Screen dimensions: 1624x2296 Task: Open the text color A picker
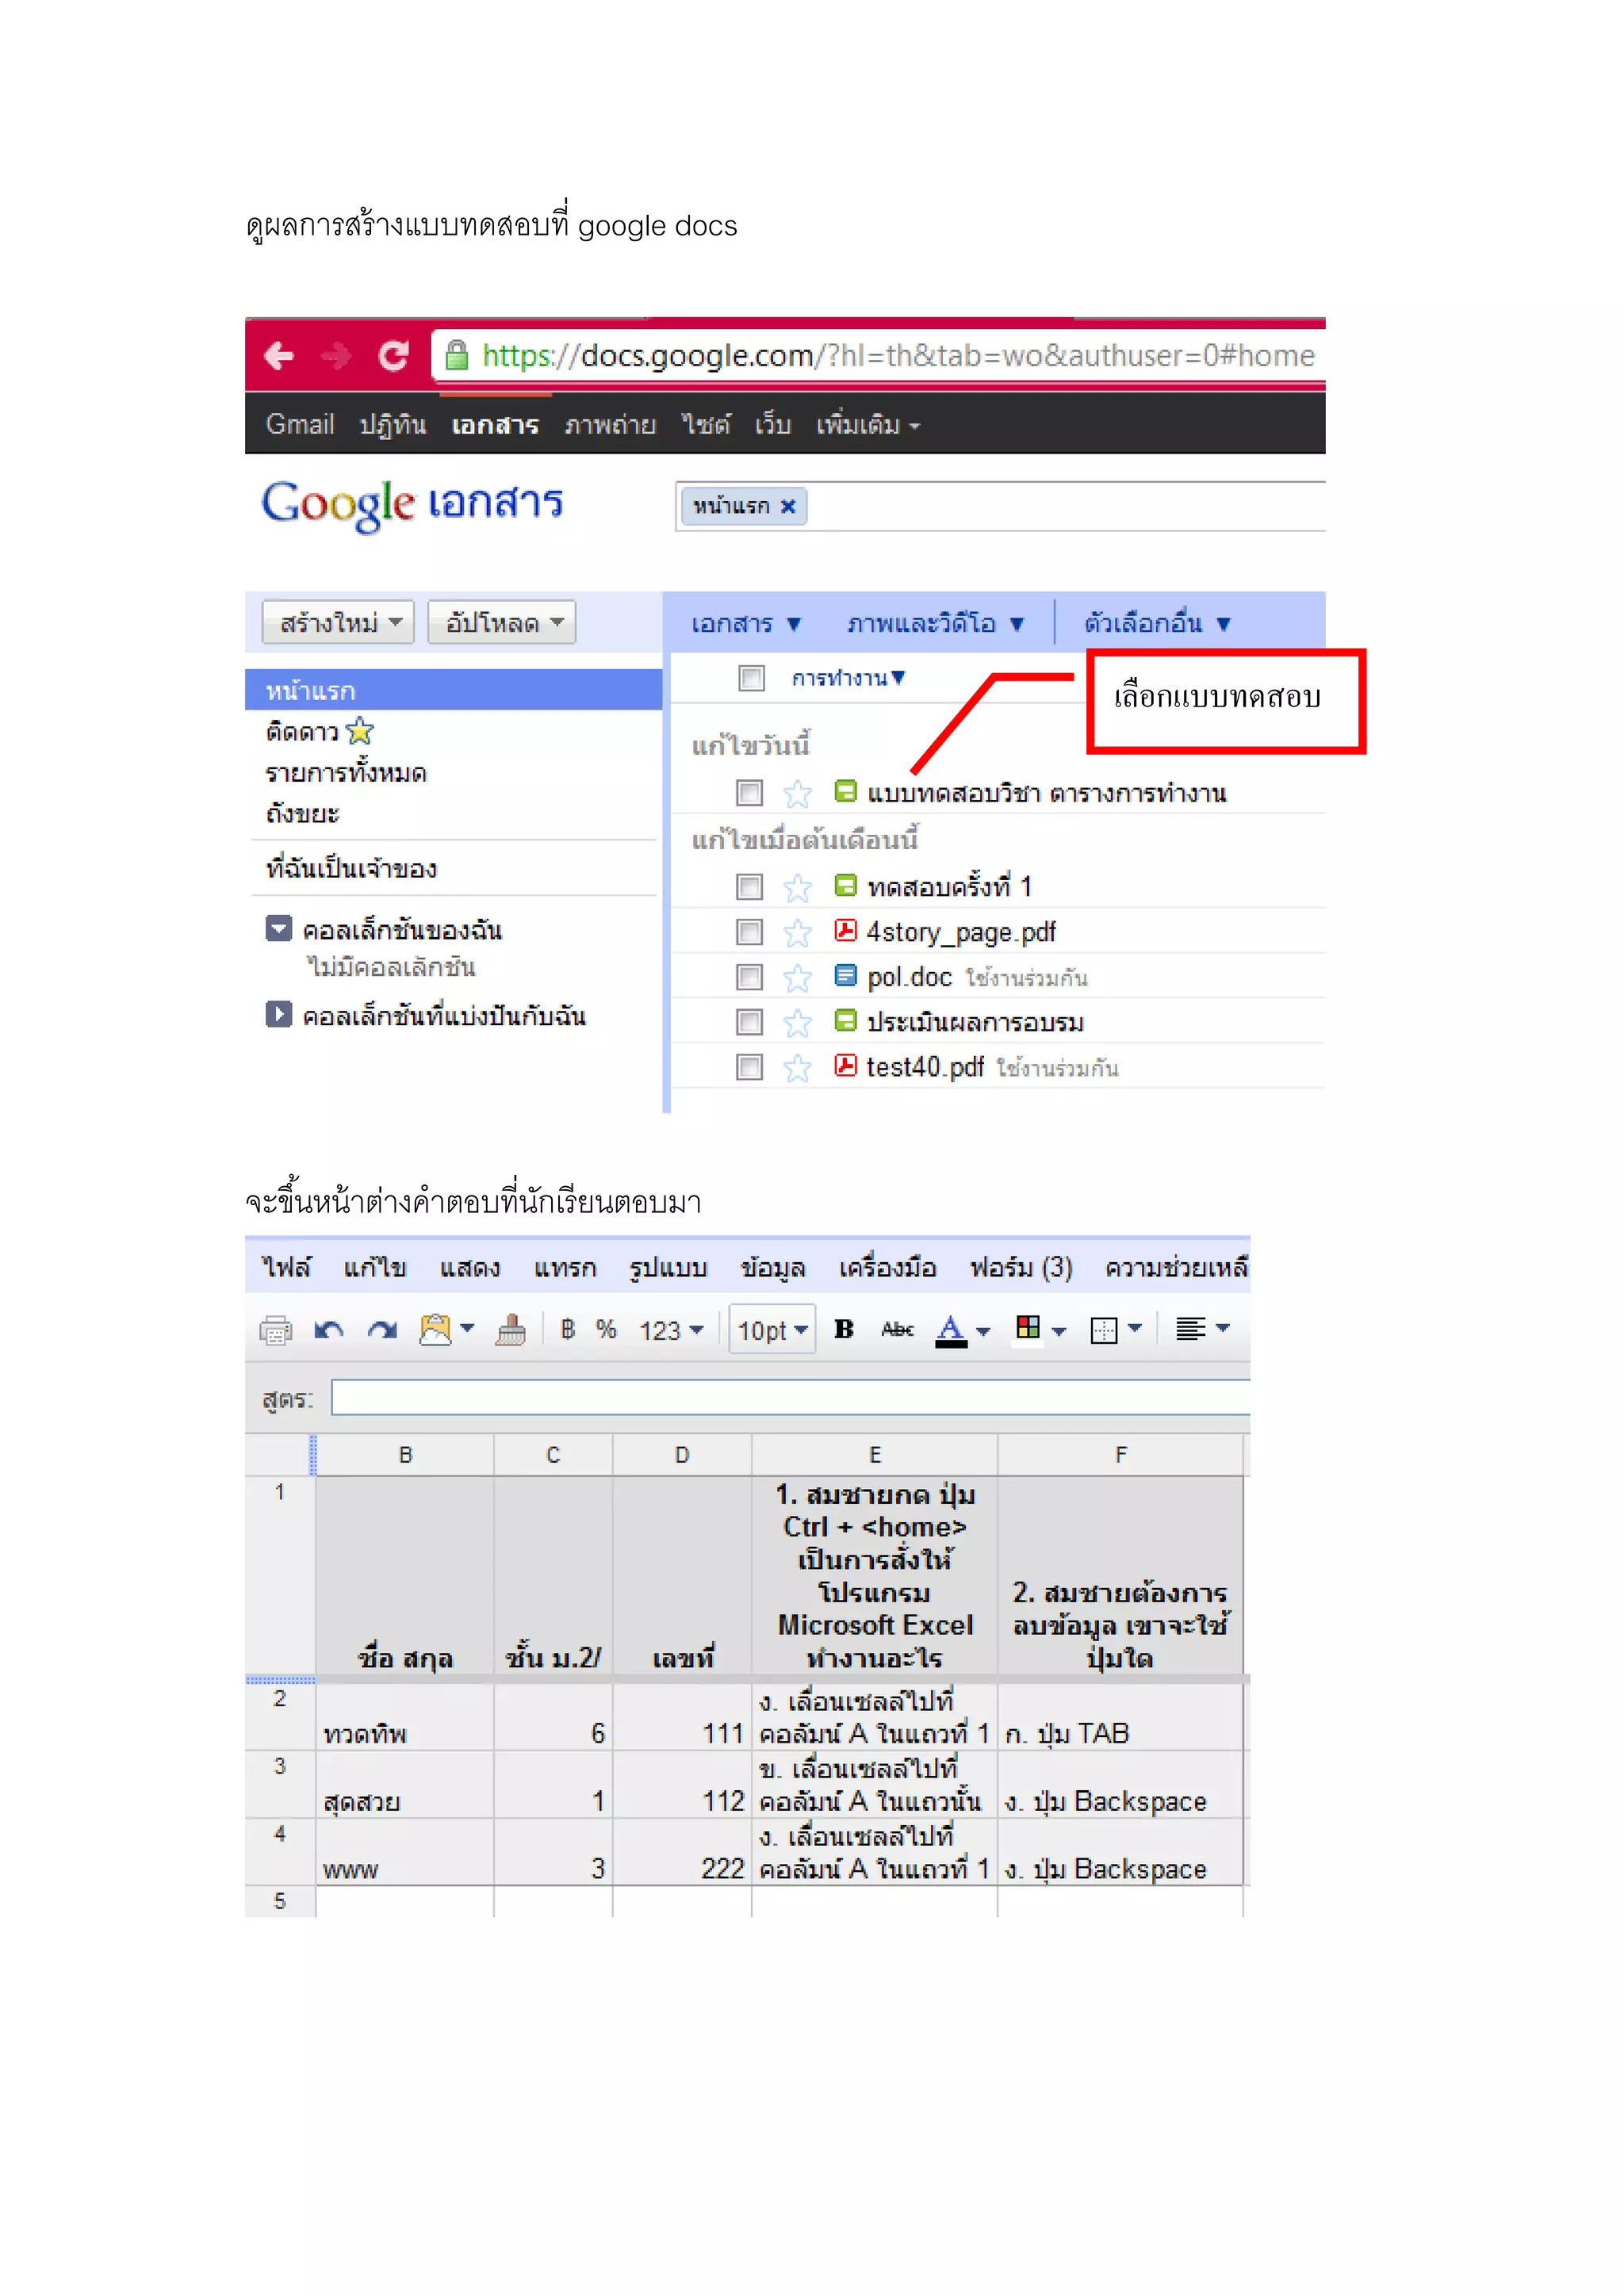pyautogui.click(x=951, y=1330)
